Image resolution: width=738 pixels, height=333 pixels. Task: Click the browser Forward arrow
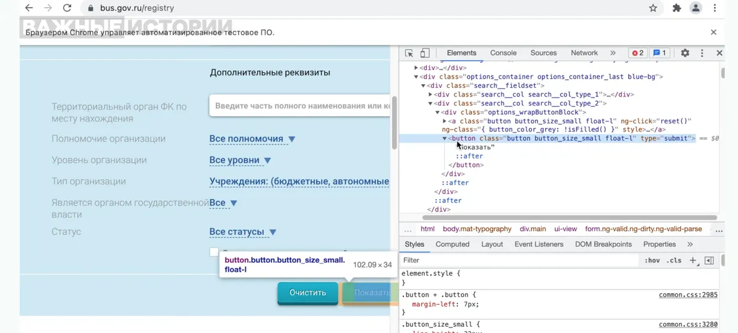pyautogui.click(x=48, y=8)
